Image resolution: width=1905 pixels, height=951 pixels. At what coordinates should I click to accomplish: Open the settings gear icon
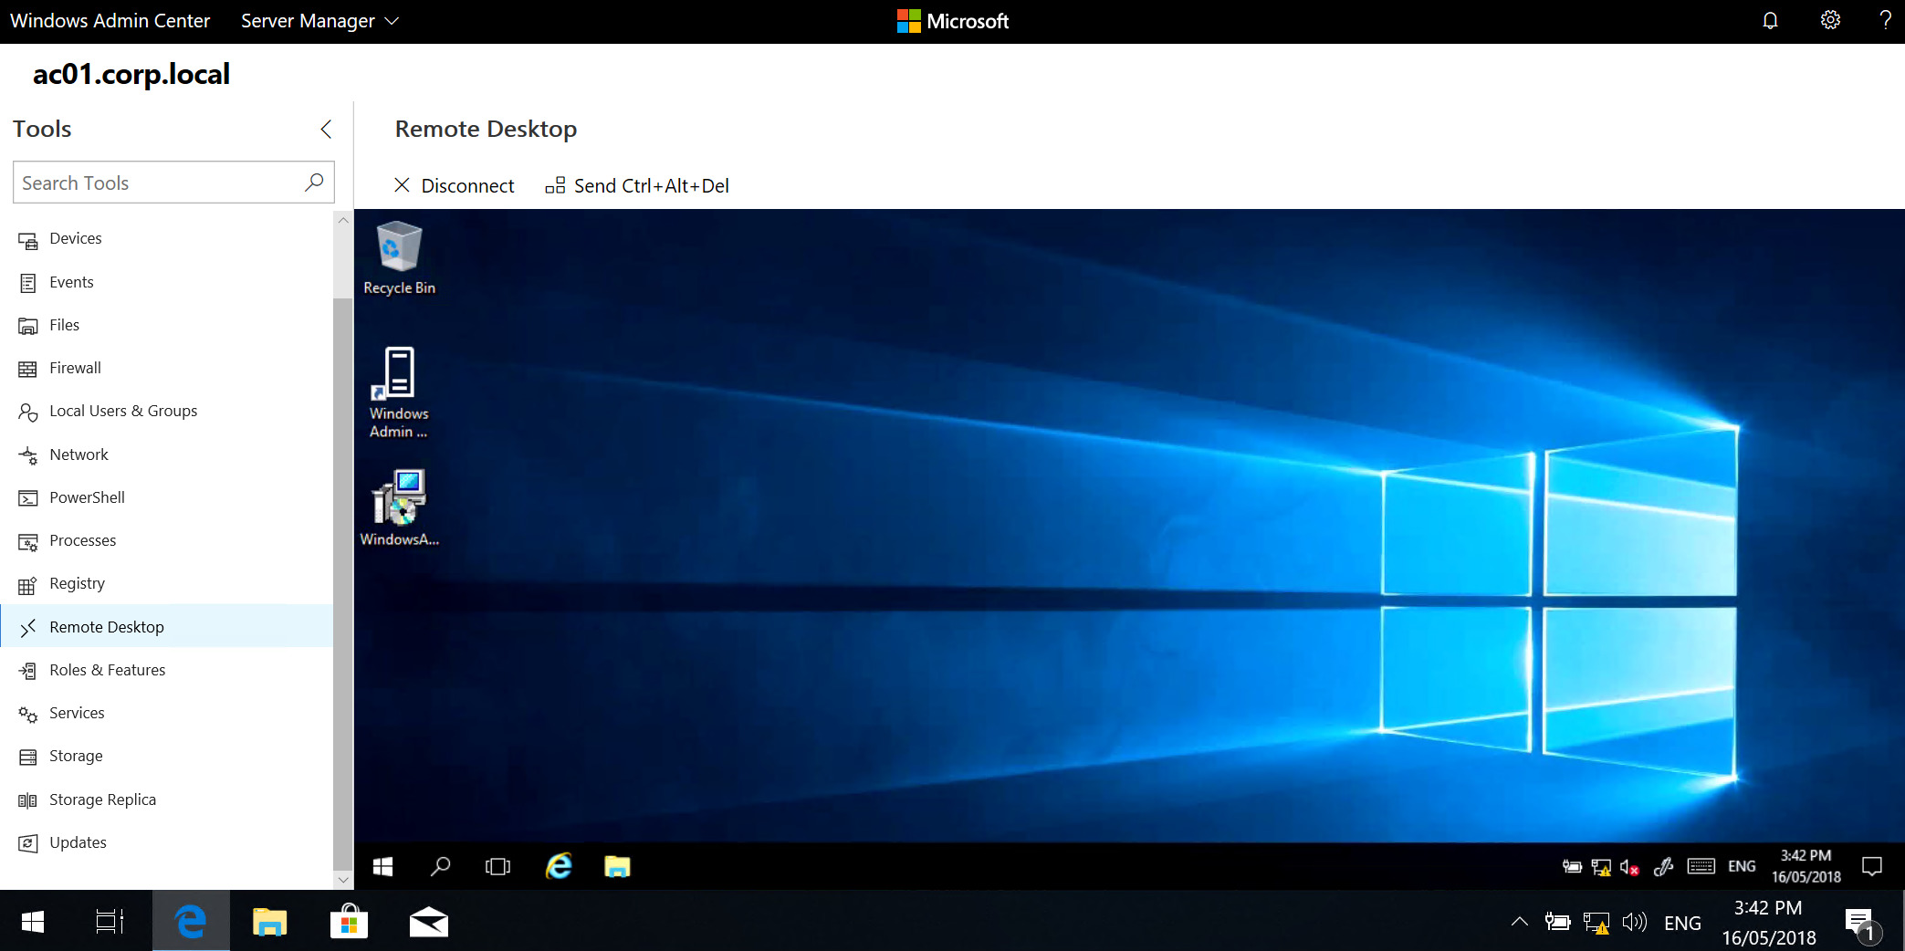click(1830, 20)
